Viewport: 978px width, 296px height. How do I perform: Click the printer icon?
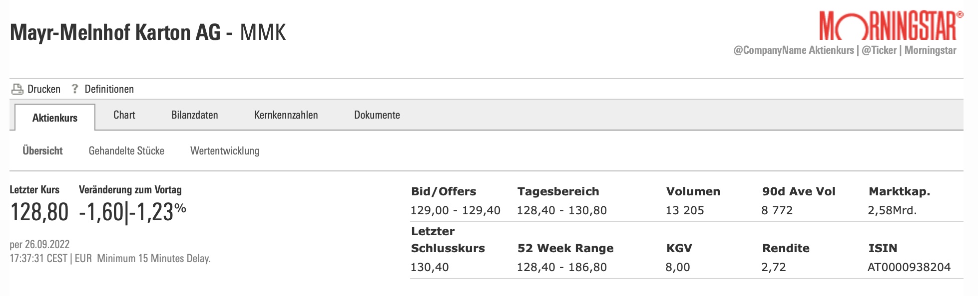(x=17, y=89)
